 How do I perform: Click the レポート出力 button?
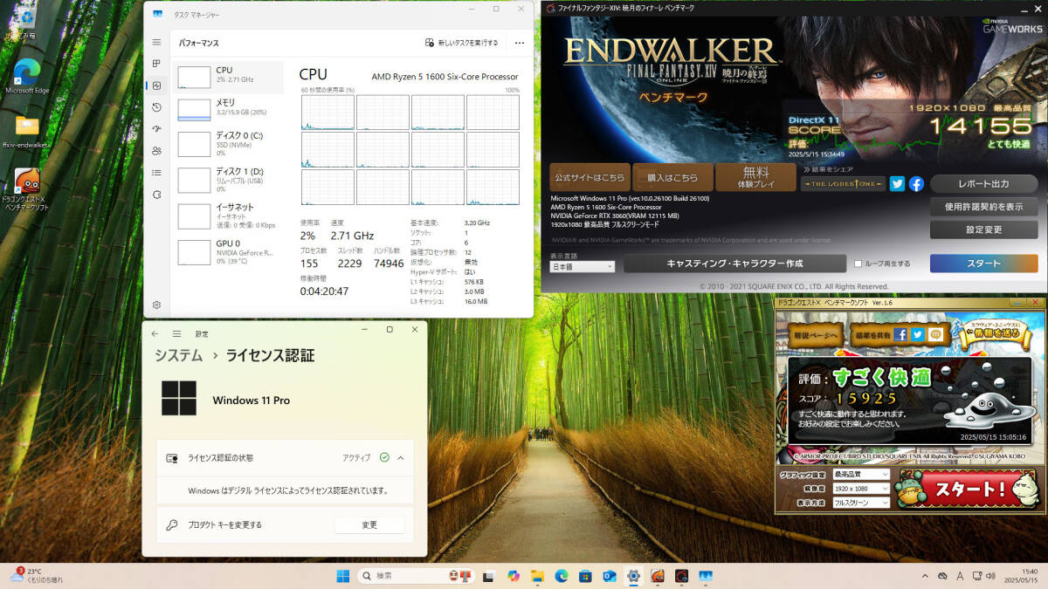(x=983, y=184)
